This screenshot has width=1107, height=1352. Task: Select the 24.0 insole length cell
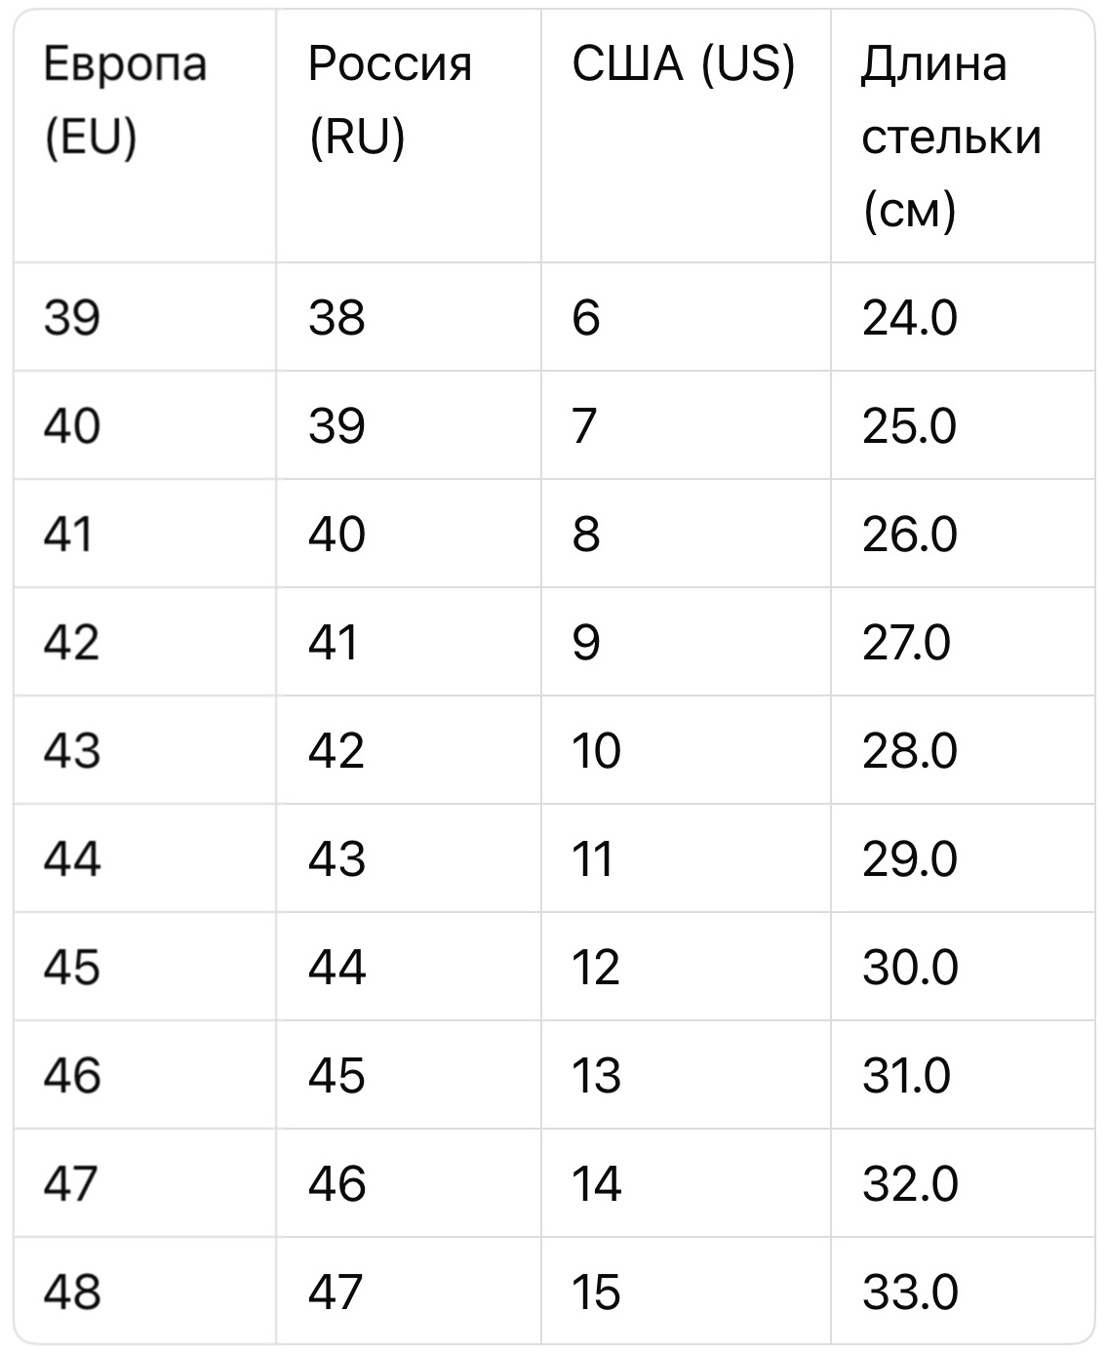pyautogui.click(x=909, y=317)
